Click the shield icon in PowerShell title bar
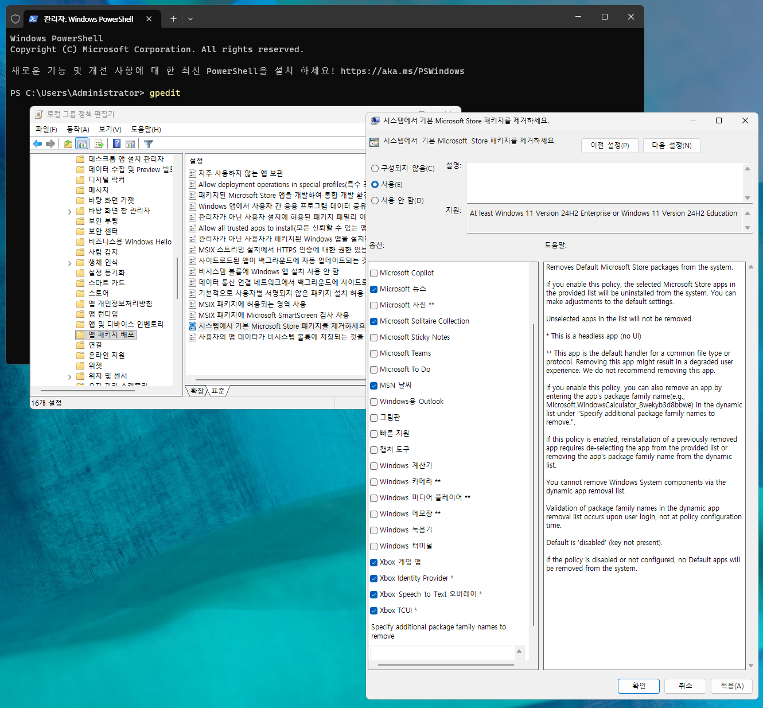The height and width of the screenshot is (708, 763). coord(15,19)
